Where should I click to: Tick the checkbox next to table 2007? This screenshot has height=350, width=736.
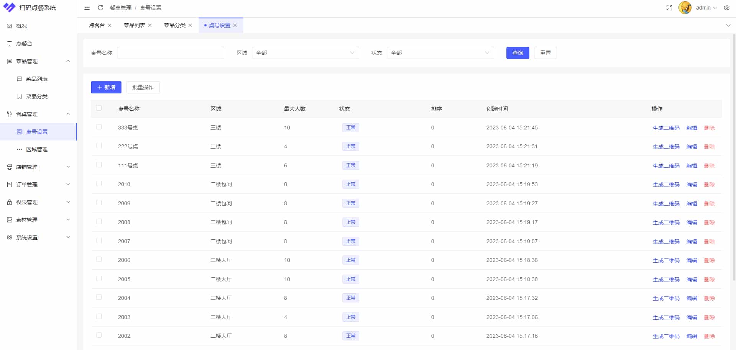tap(99, 241)
